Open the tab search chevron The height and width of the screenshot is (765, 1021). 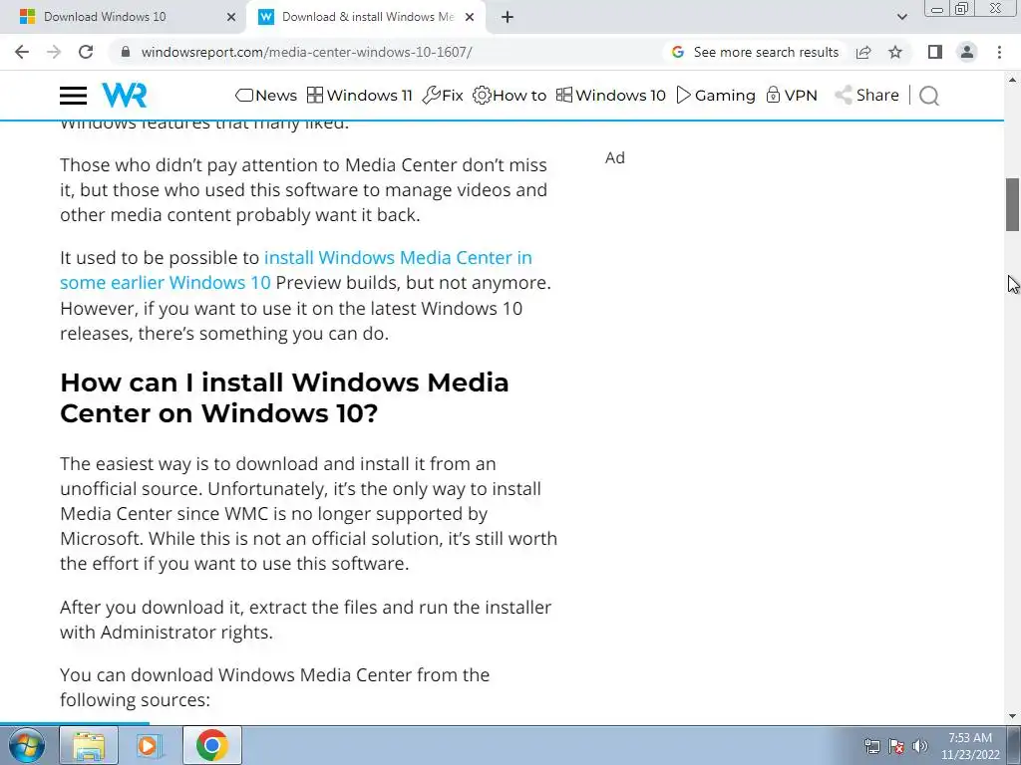[901, 17]
